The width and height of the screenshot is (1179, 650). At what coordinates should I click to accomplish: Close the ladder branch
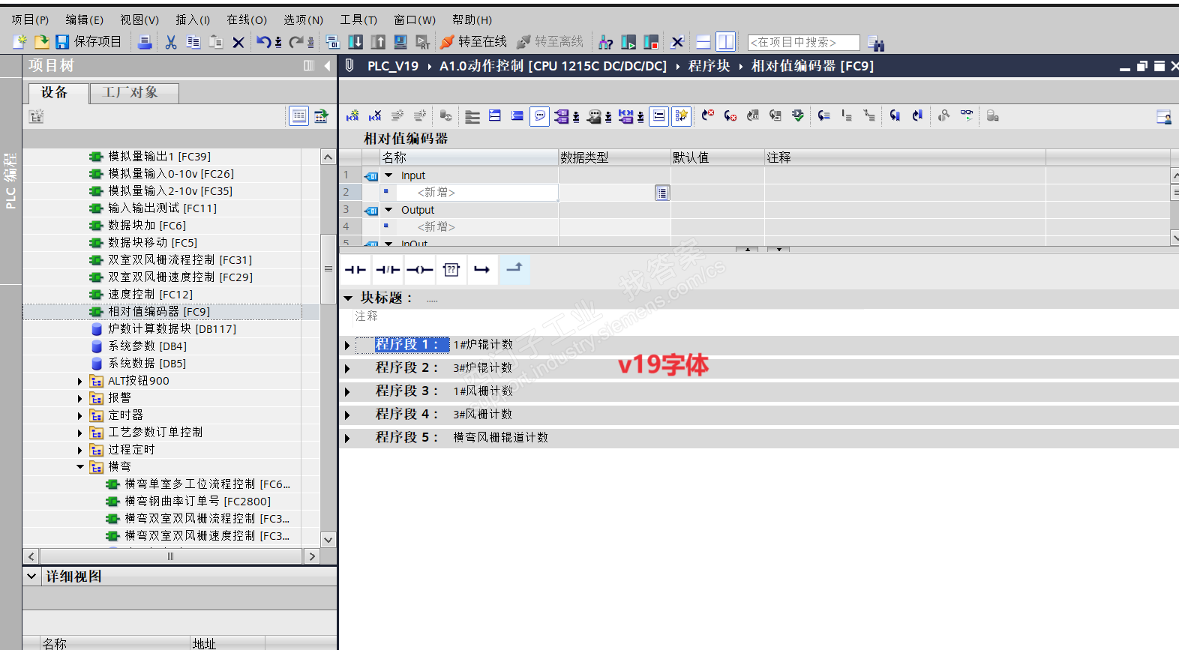(x=514, y=268)
